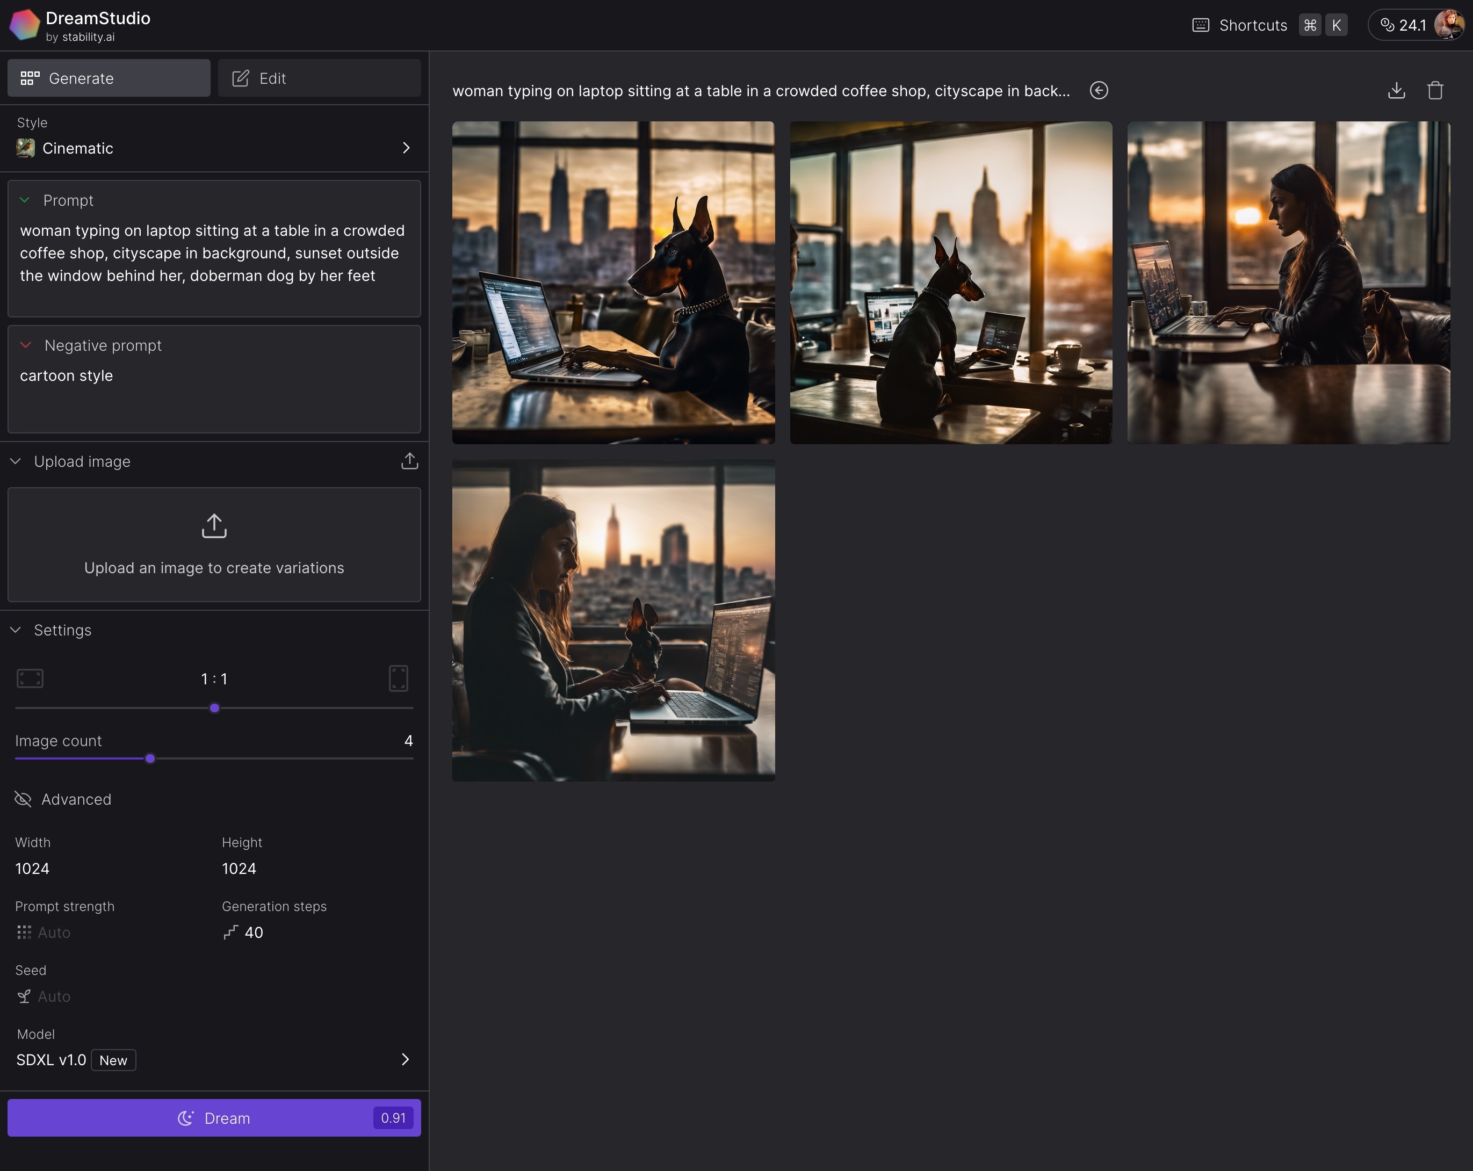Switch to the Edit tab
Image resolution: width=1473 pixels, height=1171 pixels.
(319, 78)
